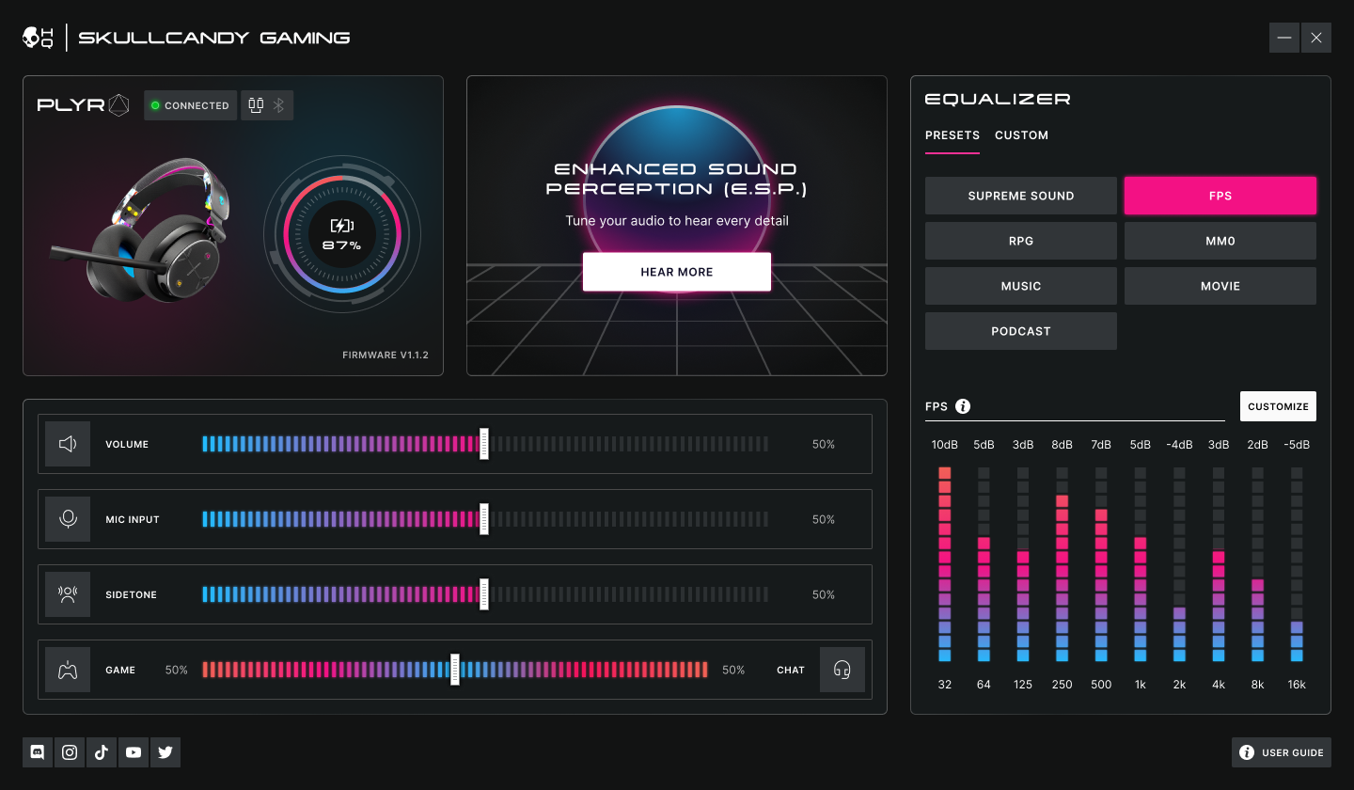Select the Bluetooth connection icon
The image size is (1354, 790).
278,105
